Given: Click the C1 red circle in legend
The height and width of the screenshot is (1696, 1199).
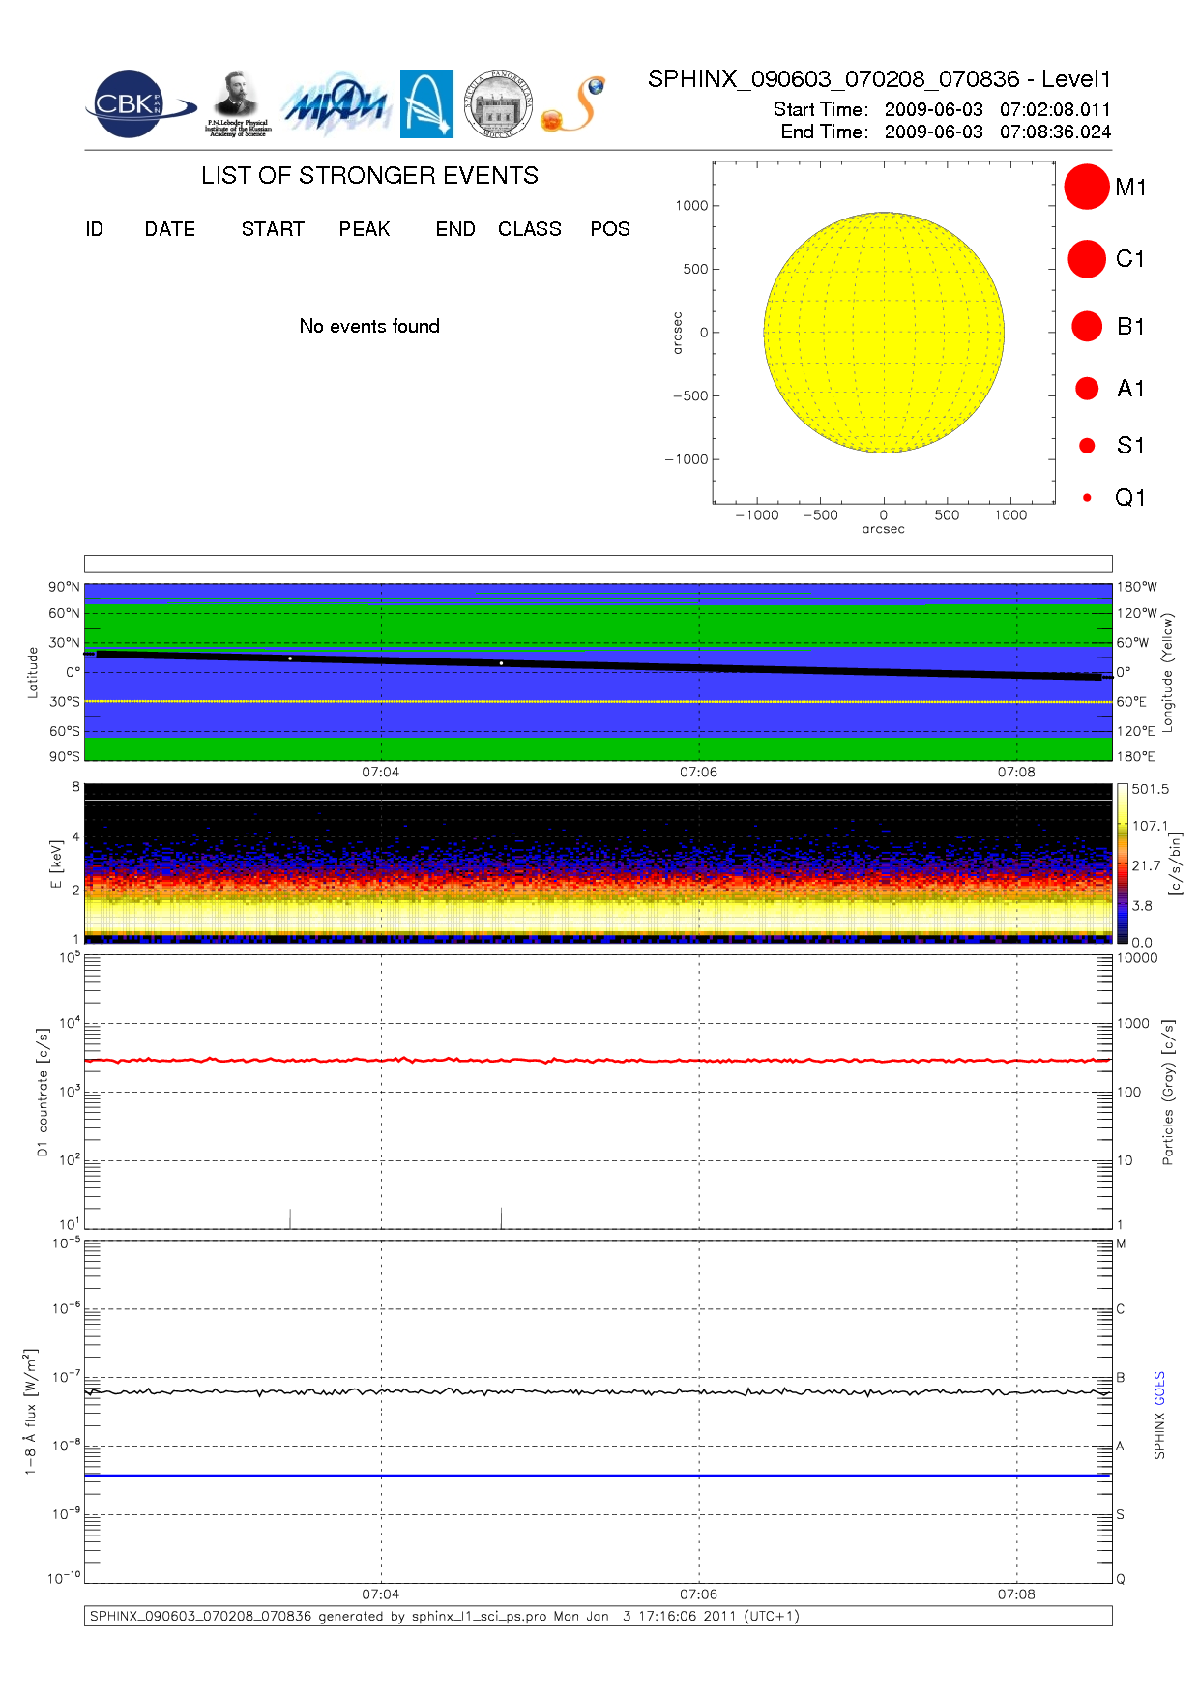Looking at the screenshot, I should click(x=1086, y=259).
